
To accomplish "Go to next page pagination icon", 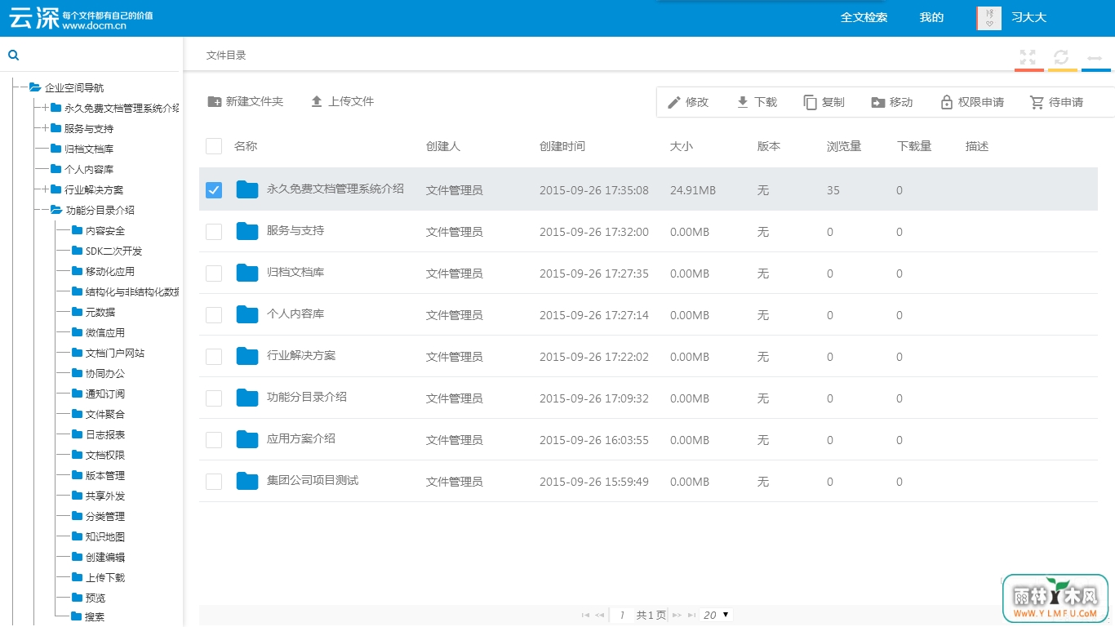I will (677, 615).
